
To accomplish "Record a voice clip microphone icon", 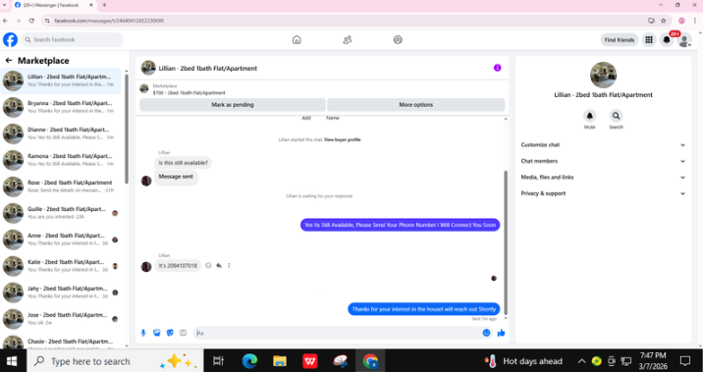I will pos(143,333).
